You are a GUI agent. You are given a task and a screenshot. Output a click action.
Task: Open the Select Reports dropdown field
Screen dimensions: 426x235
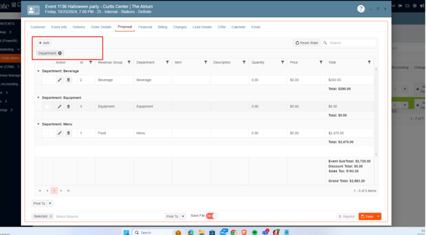[x=108, y=216]
